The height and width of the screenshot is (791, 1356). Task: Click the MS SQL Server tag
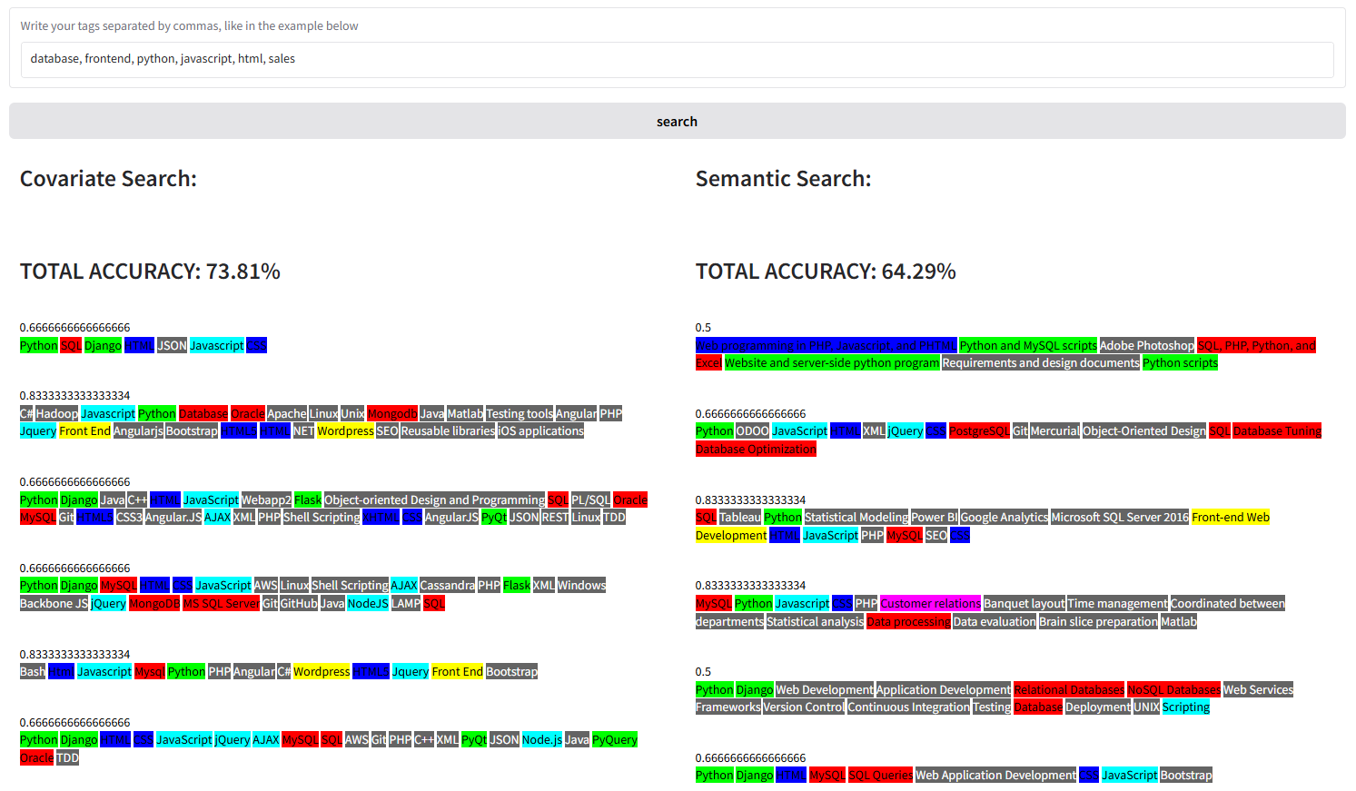coord(221,604)
